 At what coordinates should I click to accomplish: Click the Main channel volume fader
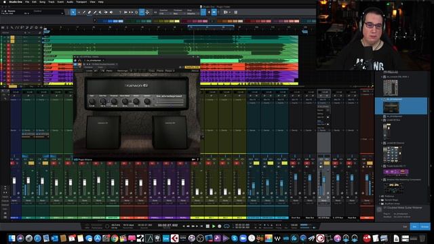pos(367,178)
